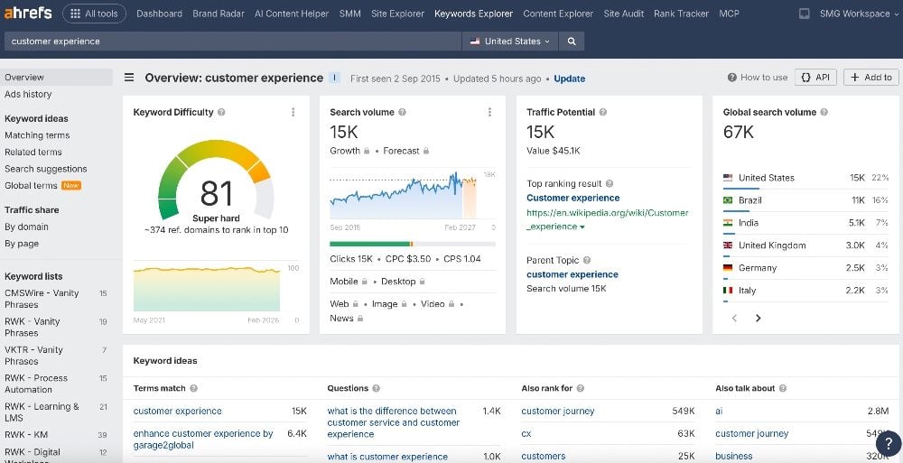The height and width of the screenshot is (463, 903).
Task: Click the keyword search input field
Action: [233, 42]
